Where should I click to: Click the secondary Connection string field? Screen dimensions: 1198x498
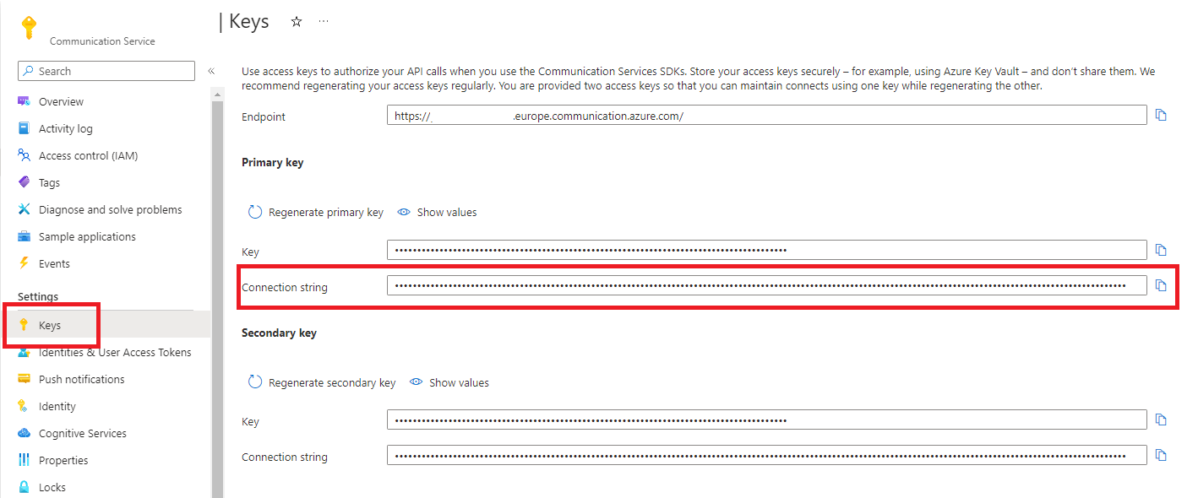coord(767,455)
